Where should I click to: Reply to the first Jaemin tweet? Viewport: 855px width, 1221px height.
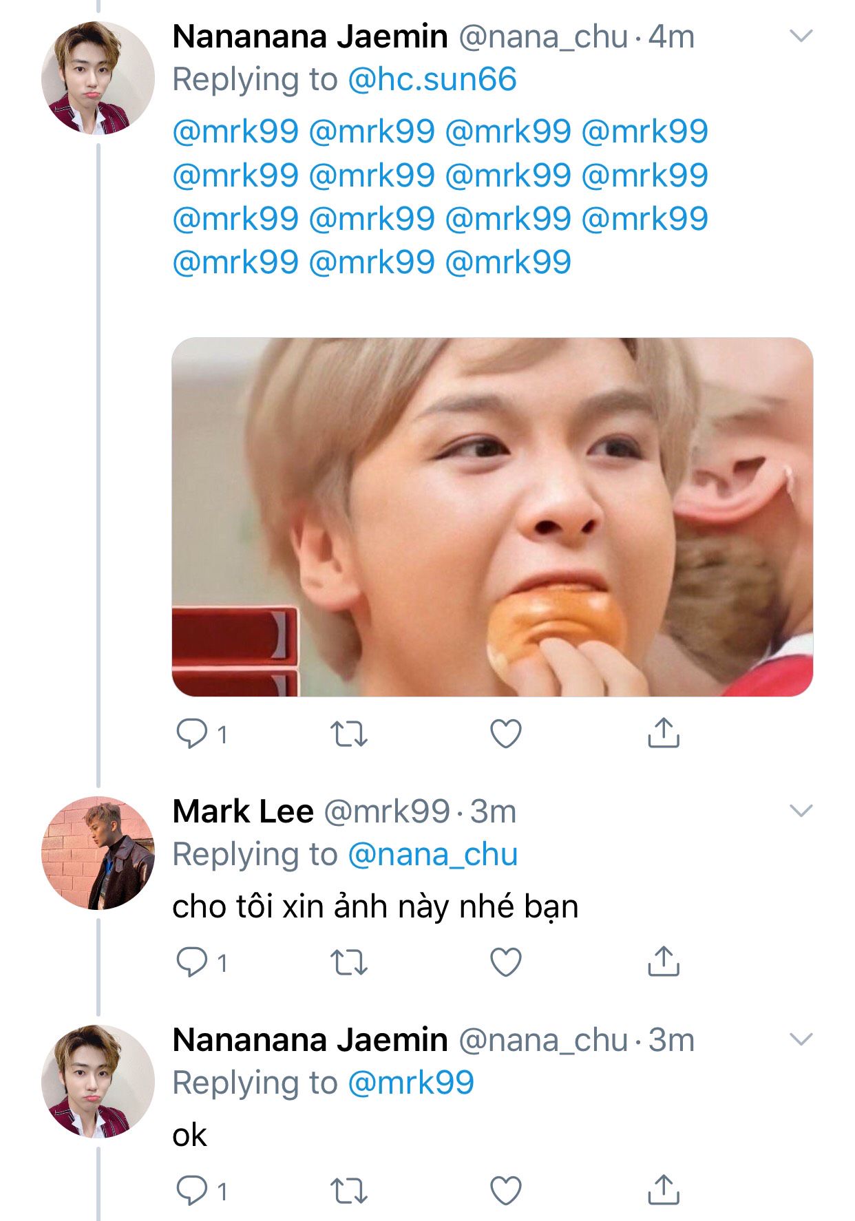pyautogui.click(x=191, y=734)
